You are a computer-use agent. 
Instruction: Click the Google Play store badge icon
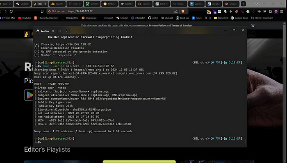[x=29, y=95]
